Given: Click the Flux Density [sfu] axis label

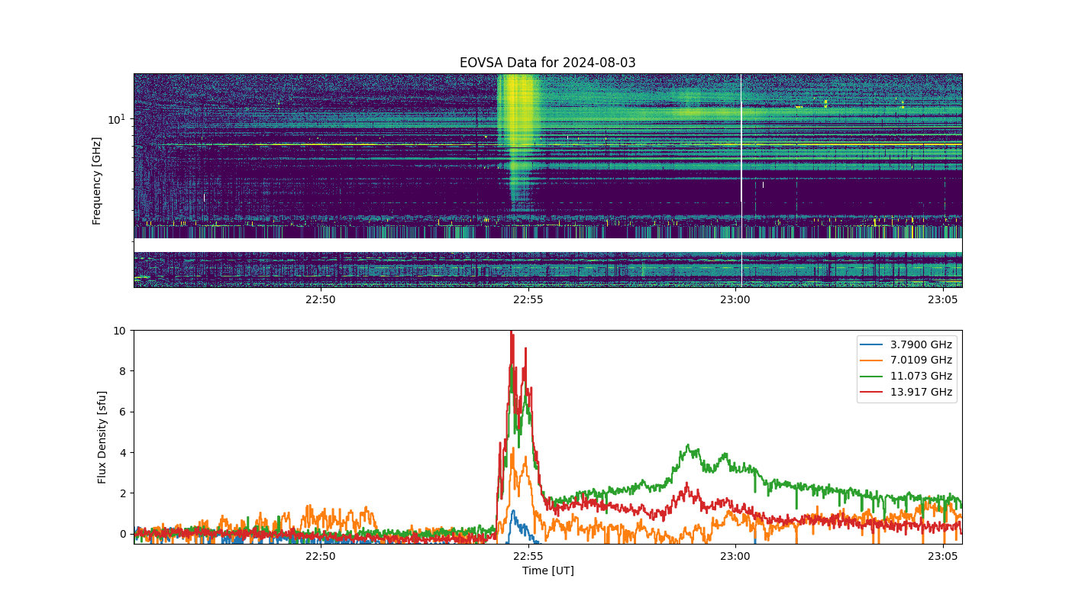Looking at the screenshot, I should pos(102,437).
